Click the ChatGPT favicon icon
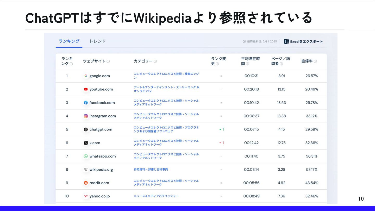This screenshot has width=375, height=211. (86, 129)
